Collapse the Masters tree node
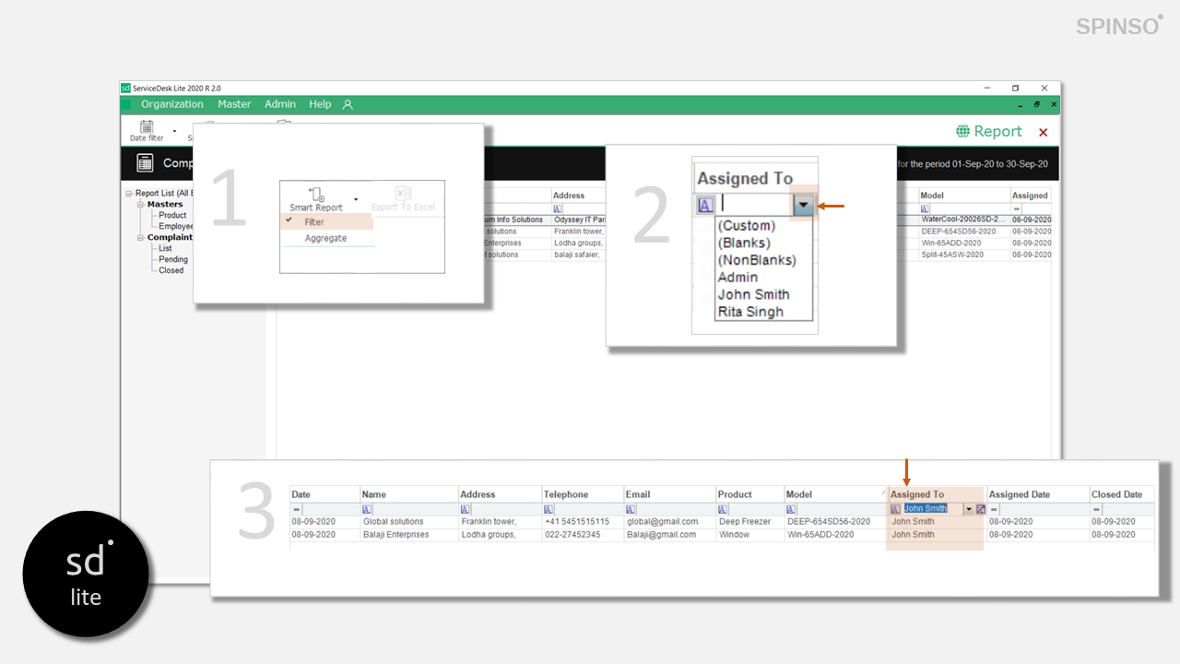Image resolution: width=1180 pixels, height=664 pixels. (x=140, y=205)
